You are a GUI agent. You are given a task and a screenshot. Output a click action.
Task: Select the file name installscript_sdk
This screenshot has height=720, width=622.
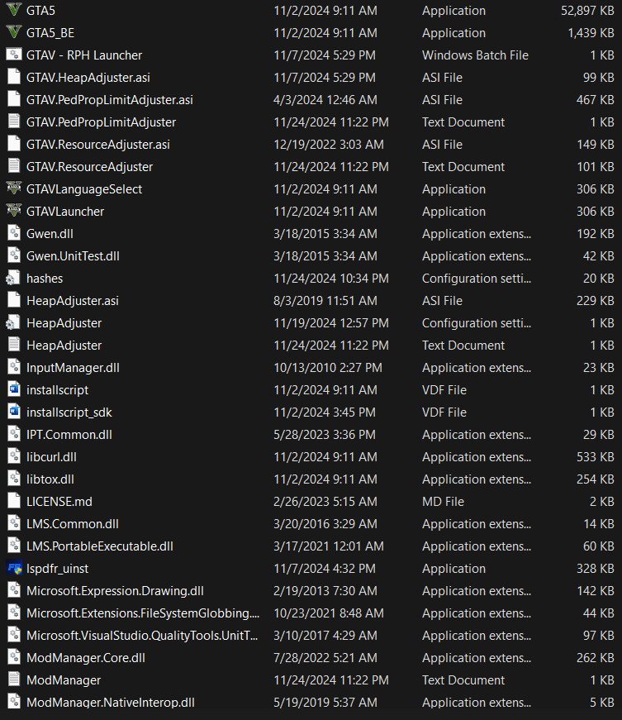[x=69, y=412]
